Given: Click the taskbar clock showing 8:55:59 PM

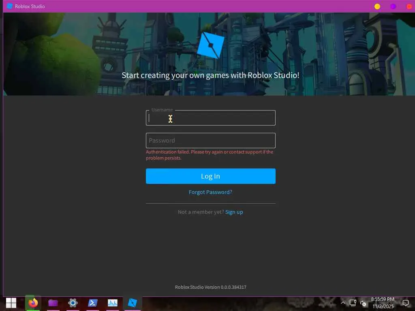Looking at the screenshot, I should point(383,303).
